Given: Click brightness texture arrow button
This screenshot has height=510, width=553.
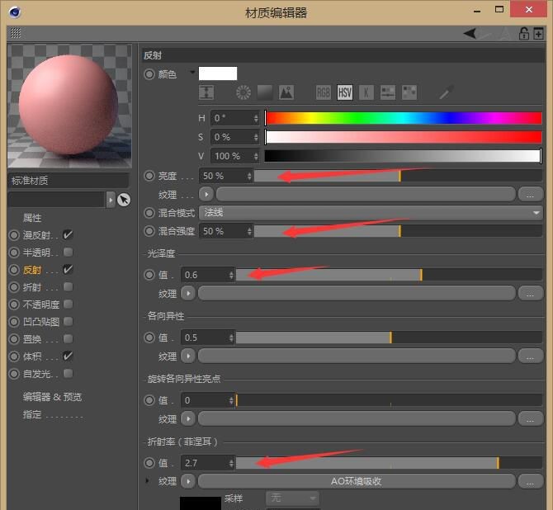Looking at the screenshot, I should pyautogui.click(x=206, y=194).
